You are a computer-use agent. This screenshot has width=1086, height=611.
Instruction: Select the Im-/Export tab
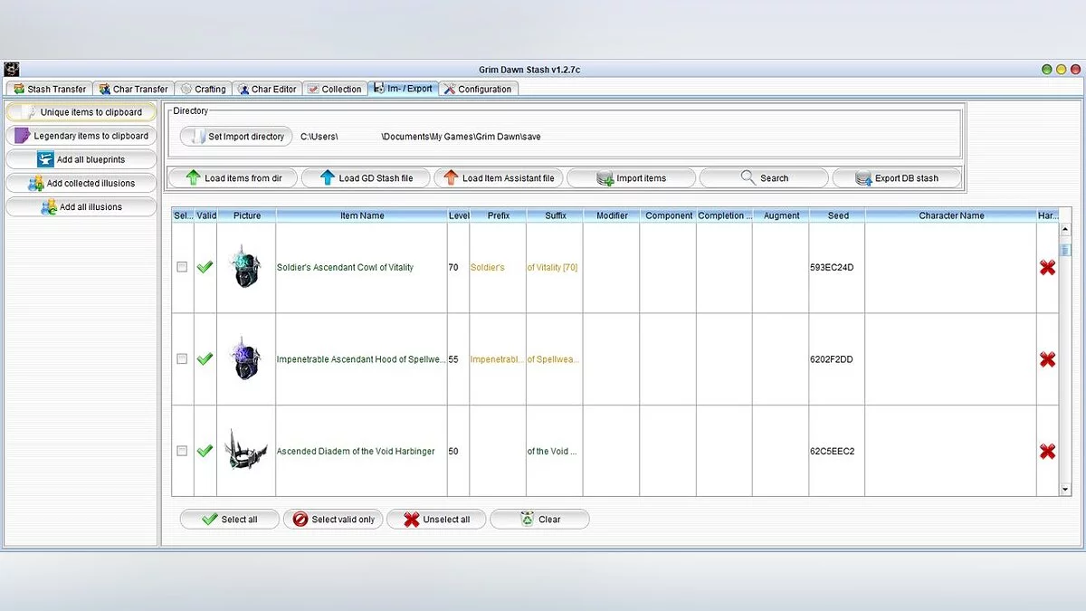tap(402, 88)
